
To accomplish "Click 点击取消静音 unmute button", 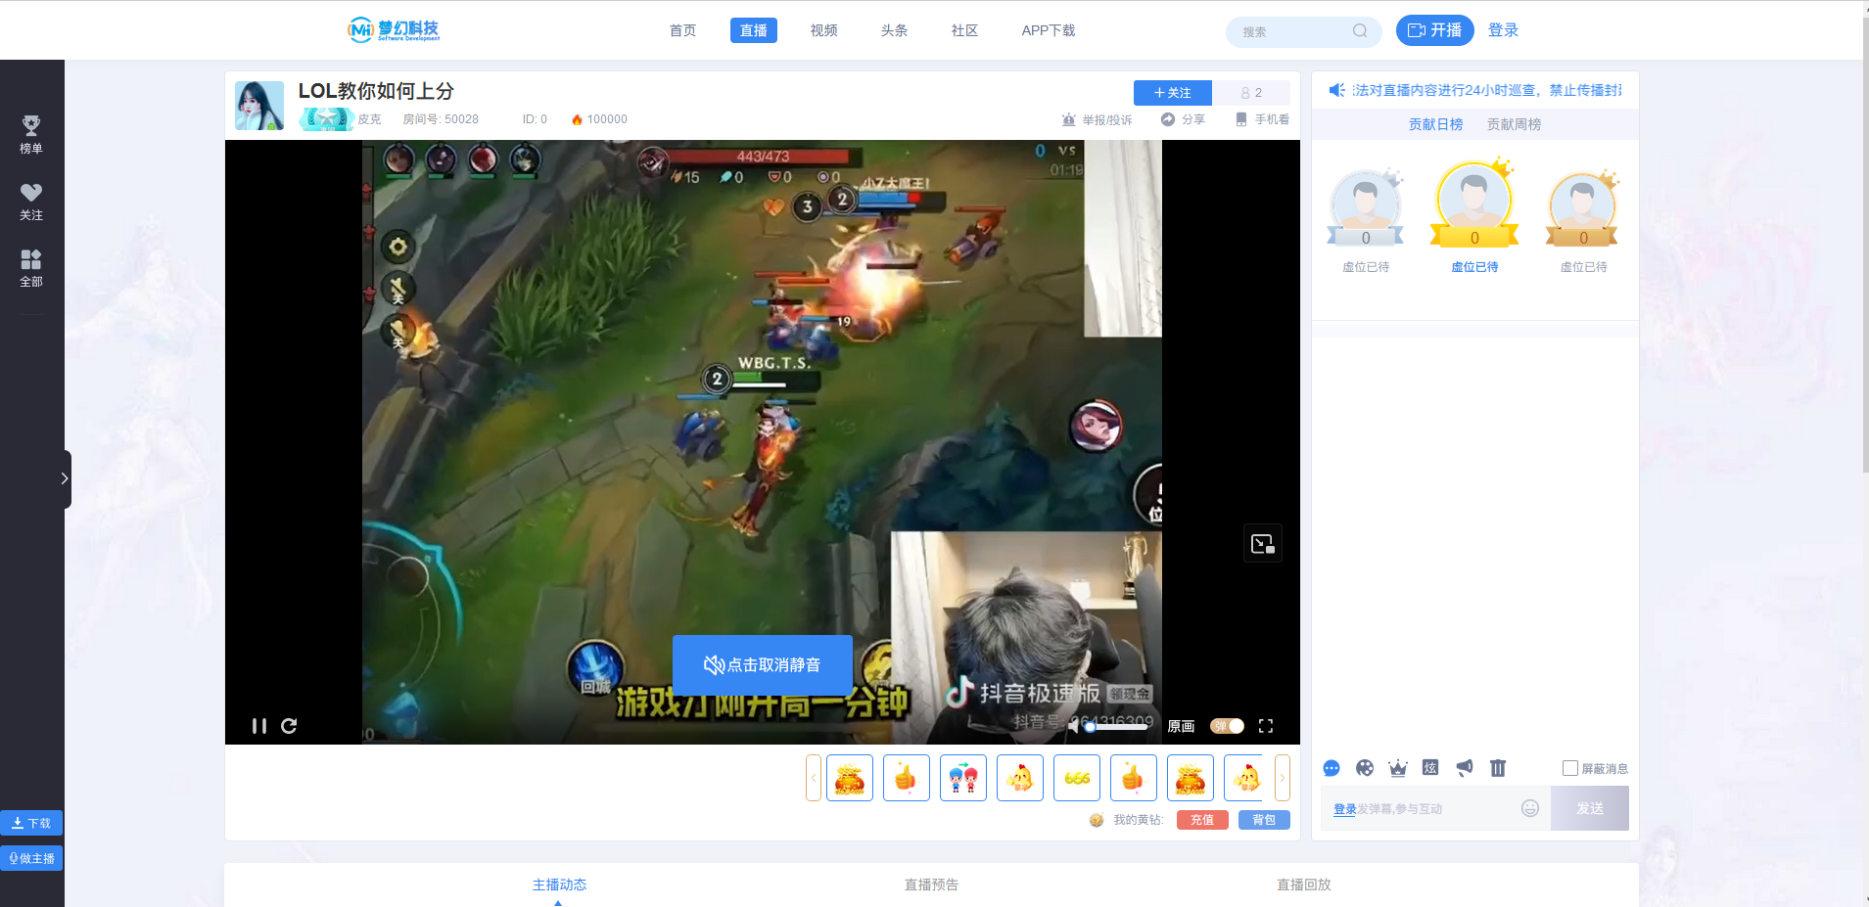I will click(762, 665).
